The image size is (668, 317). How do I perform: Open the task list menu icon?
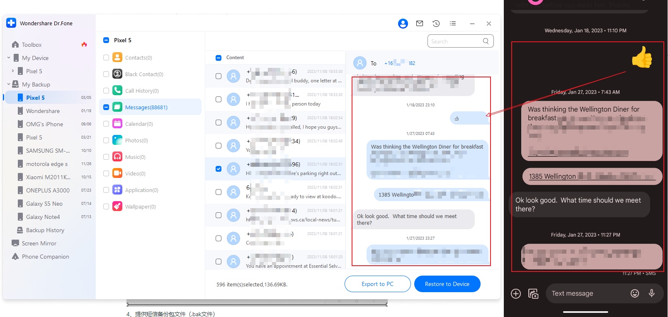pyautogui.click(x=453, y=24)
